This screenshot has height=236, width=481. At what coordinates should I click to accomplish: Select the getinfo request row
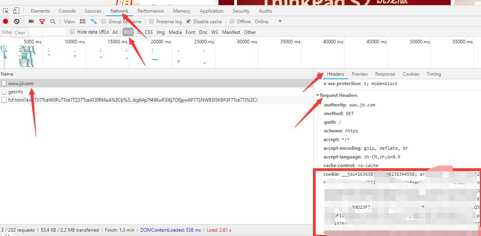tap(16, 92)
